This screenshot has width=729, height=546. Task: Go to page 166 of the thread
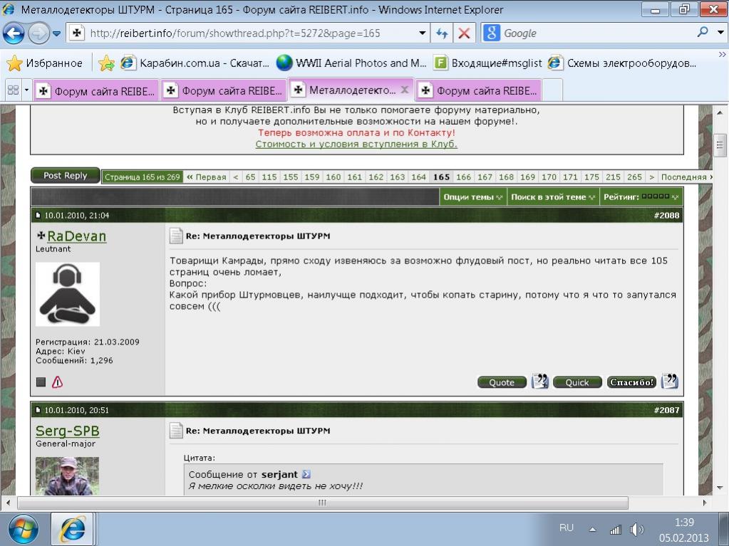point(463,177)
